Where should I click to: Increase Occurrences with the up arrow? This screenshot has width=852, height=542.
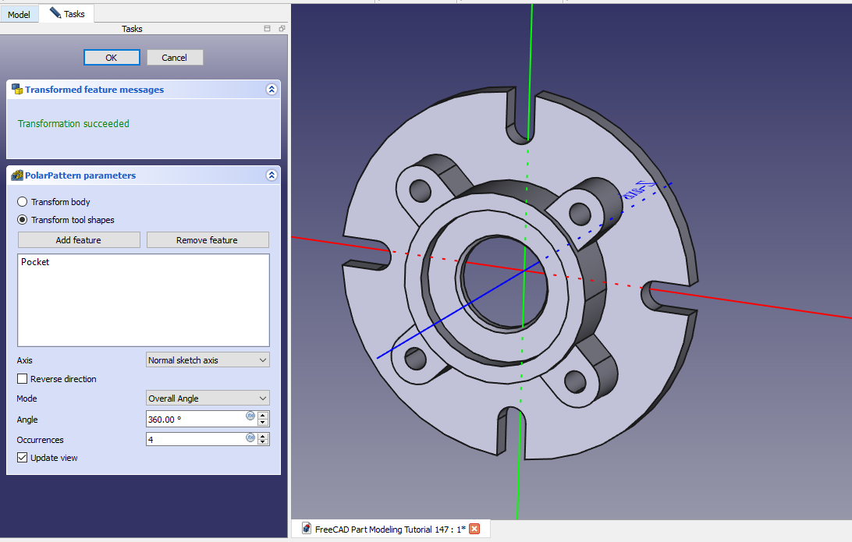pos(264,435)
